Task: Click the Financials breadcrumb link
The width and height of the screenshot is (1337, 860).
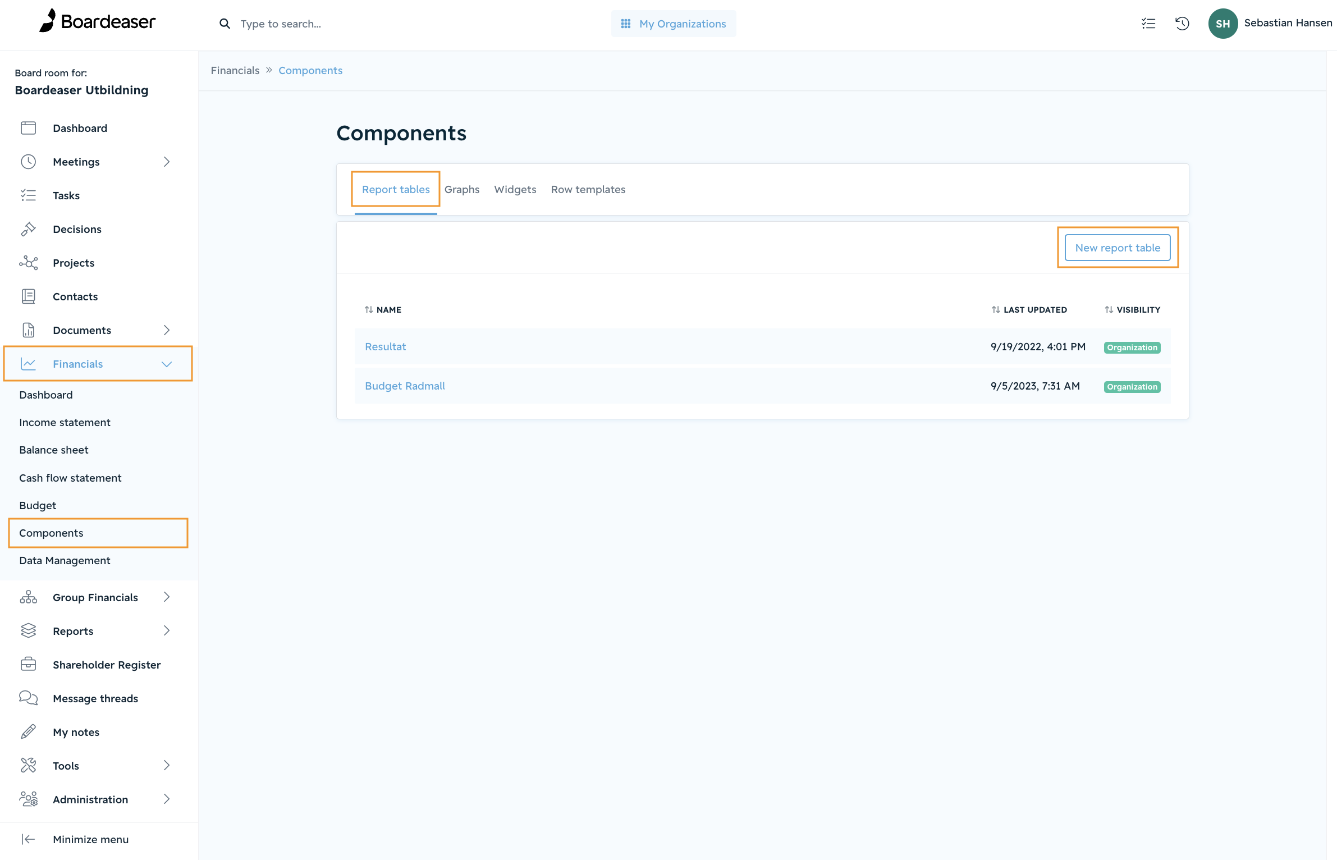Action: click(235, 71)
